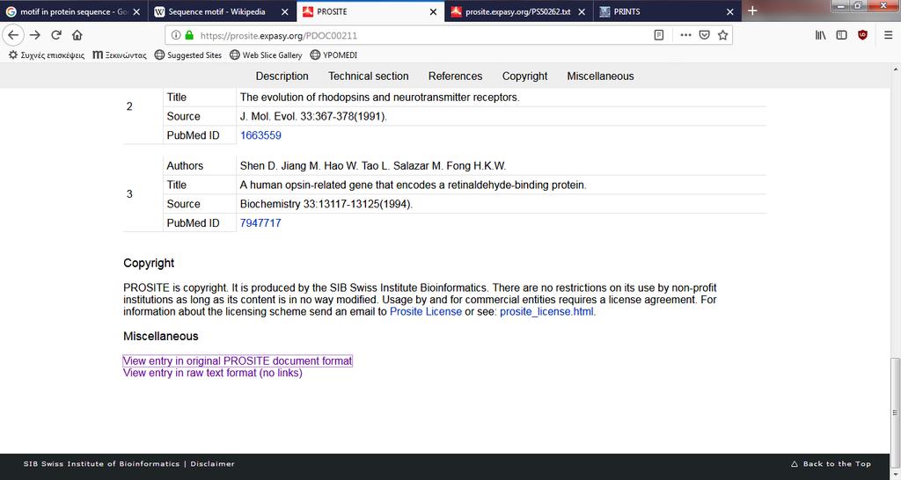
Task: Open PubMed ID 7947717 link
Action: [x=260, y=222]
